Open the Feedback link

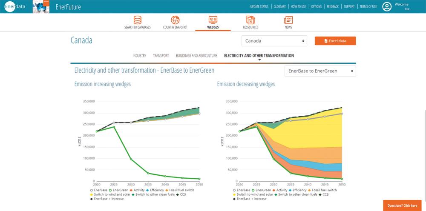tap(333, 6)
